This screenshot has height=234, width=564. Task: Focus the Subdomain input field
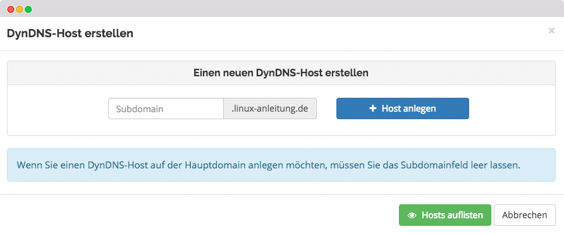166,108
